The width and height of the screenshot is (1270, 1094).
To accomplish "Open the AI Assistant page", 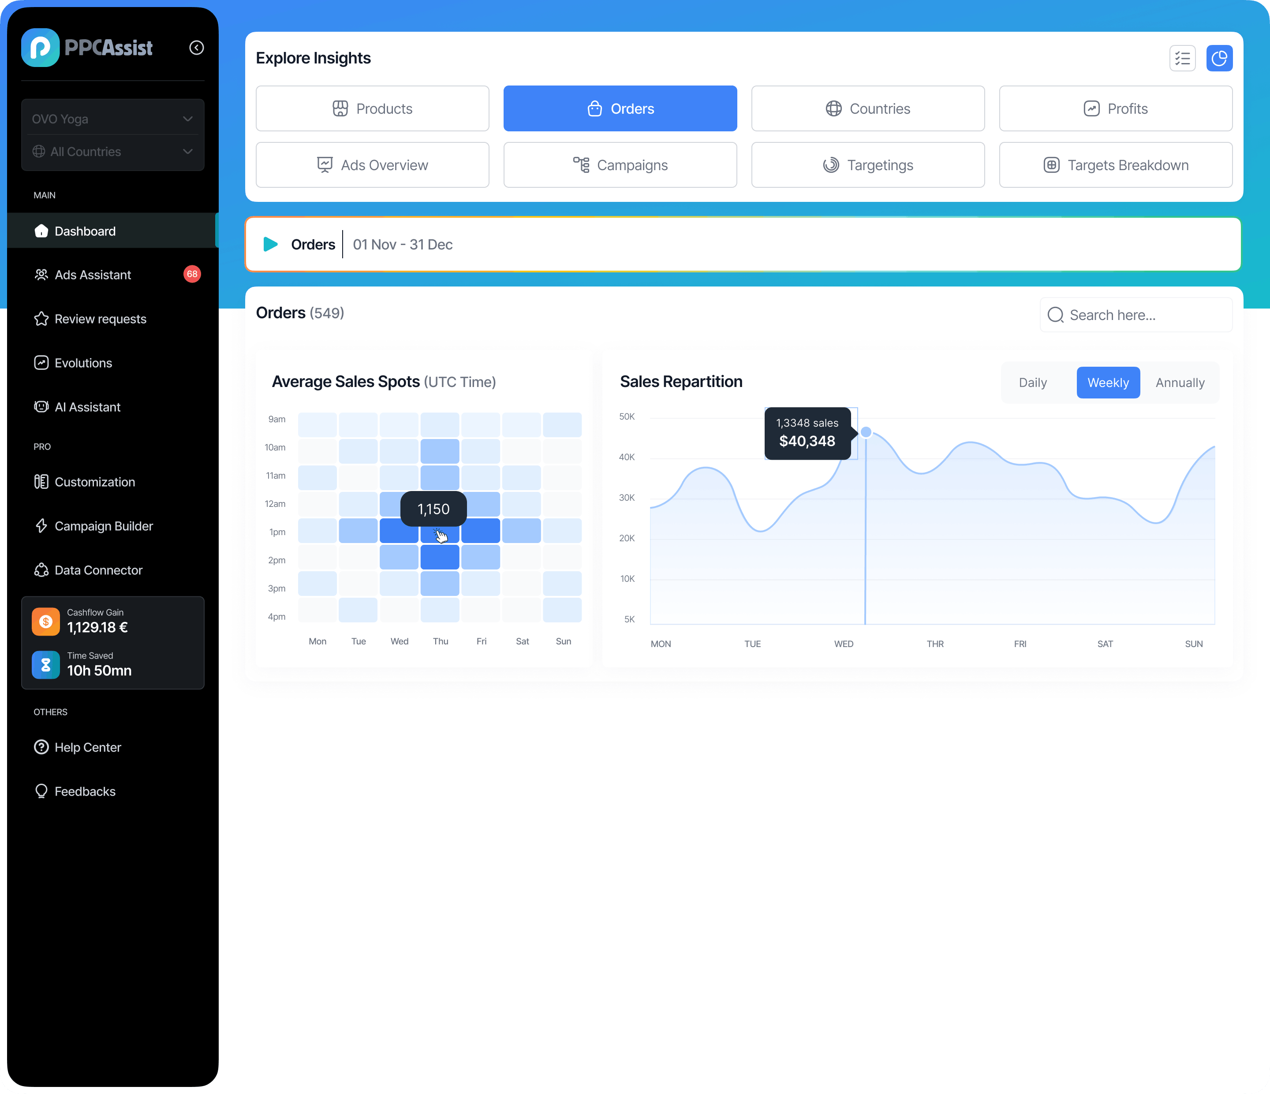I will point(87,407).
